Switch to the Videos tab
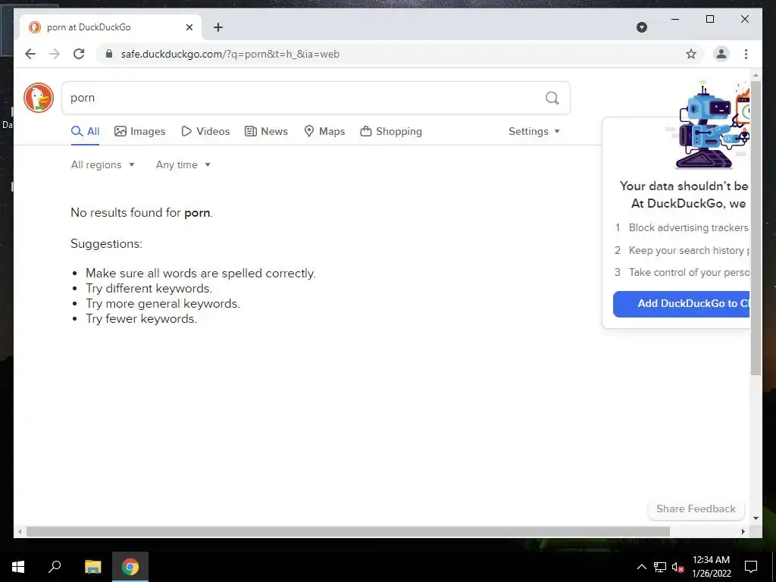The width and height of the screenshot is (776, 582). click(x=205, y=131)
